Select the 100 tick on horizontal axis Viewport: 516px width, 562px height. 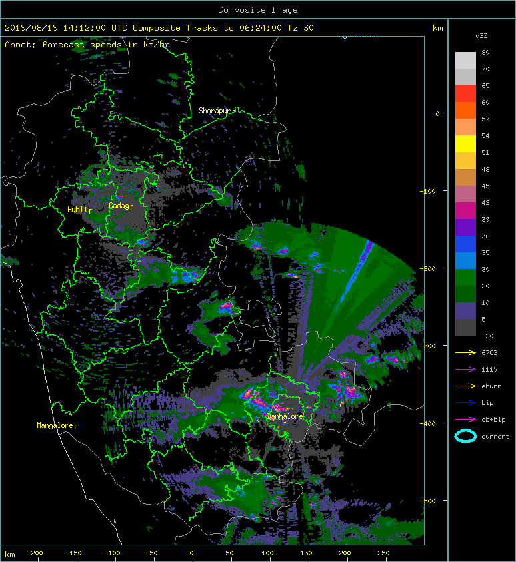coord(267,553)
